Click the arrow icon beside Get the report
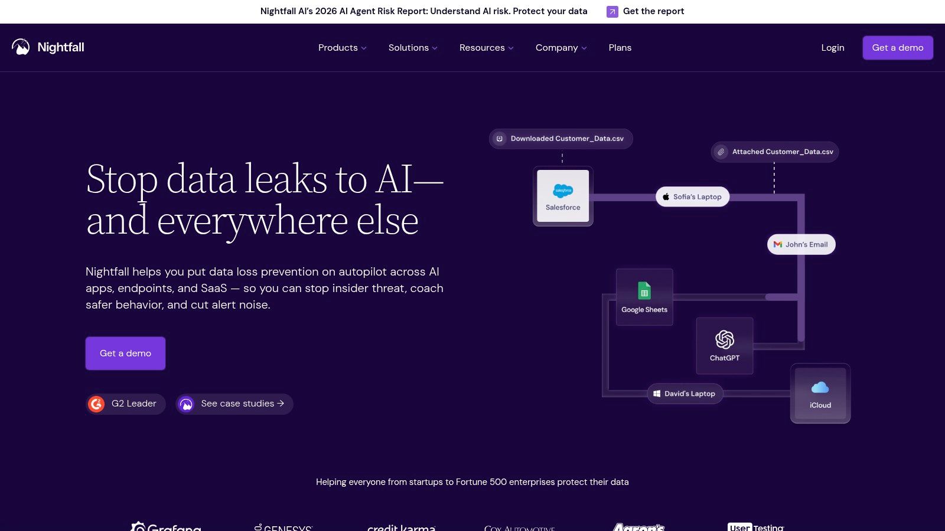 pyautogui.click(x=612, y=12)
